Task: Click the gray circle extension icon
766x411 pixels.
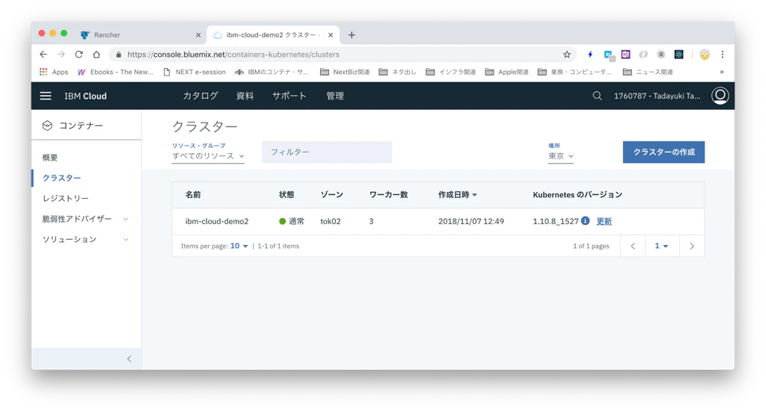Action: tap(643, 55)
